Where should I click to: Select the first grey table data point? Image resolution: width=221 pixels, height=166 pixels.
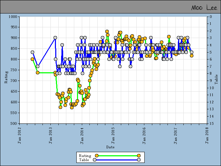coord(32,52)
